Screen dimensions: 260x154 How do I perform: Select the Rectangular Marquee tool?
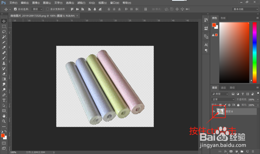click(4, 26)
